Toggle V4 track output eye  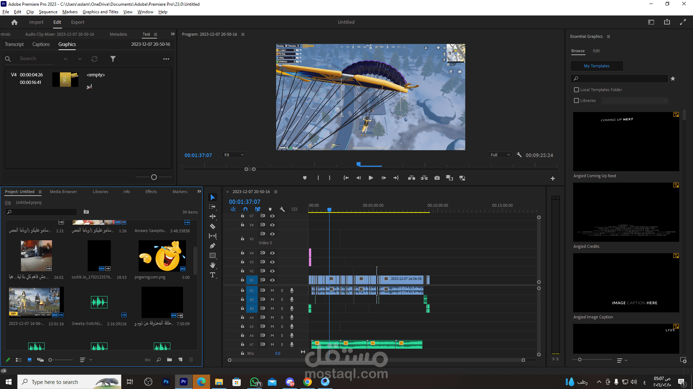click(x=273, y=253)
